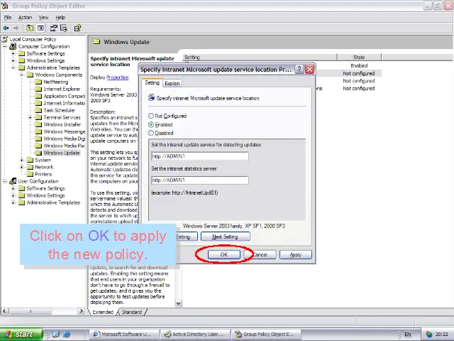Collapse Administrative Templates under Computer Configuration
454x341 pixels.
13,68
